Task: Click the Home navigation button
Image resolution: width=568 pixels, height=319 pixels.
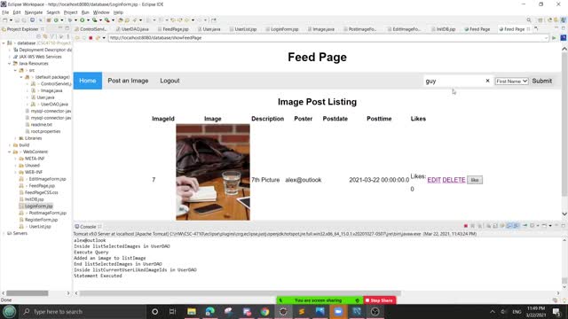Action: (x=88, y=81)
